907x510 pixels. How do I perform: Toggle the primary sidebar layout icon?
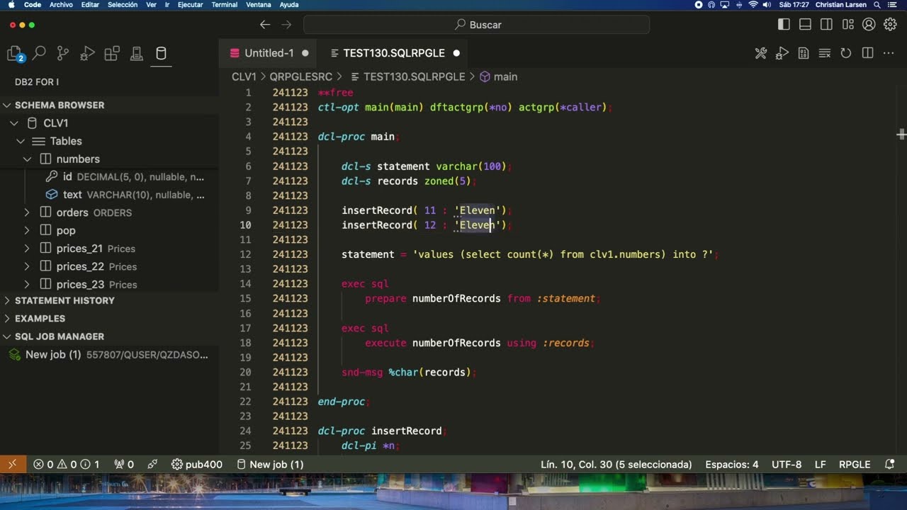tap(784, 25)
